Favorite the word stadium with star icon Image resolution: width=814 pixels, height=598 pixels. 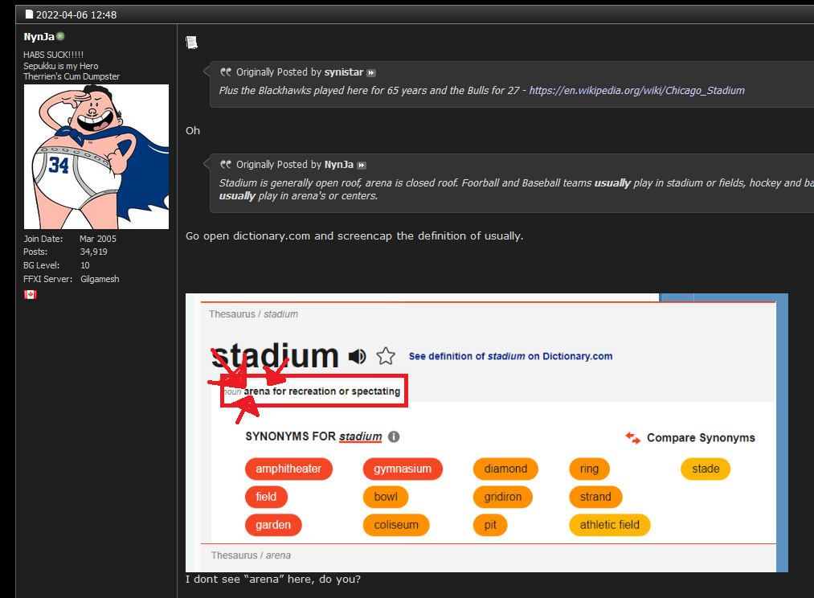click(x=386, y=356)
